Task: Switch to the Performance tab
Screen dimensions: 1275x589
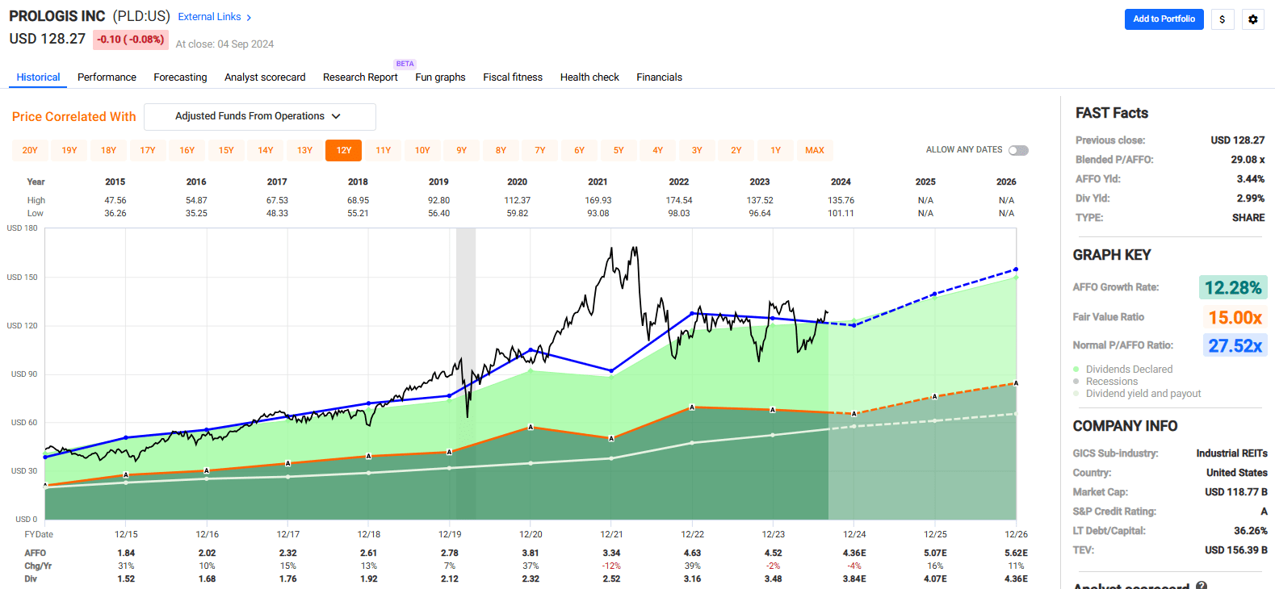Action: pyautogui.click(x=107, y=77)
